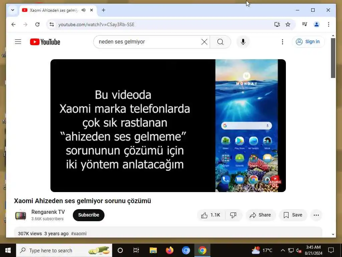The width and height of the screenshot is (342, 257).
Task: View site information icon in address bar
Action: click(x=52, y=24)
